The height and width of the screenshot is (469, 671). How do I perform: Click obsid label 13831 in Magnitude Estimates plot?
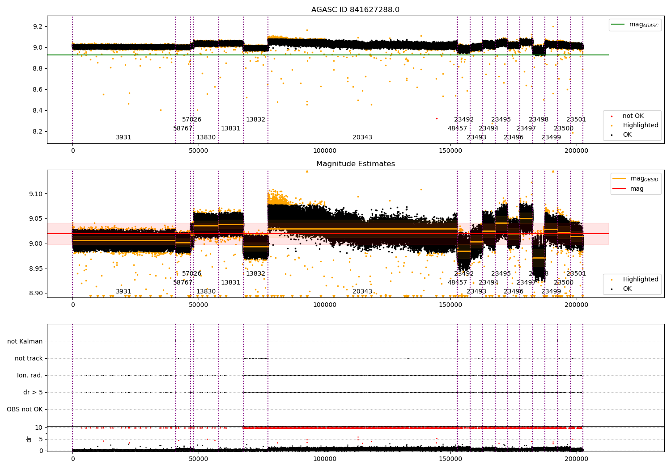[230, 283]
